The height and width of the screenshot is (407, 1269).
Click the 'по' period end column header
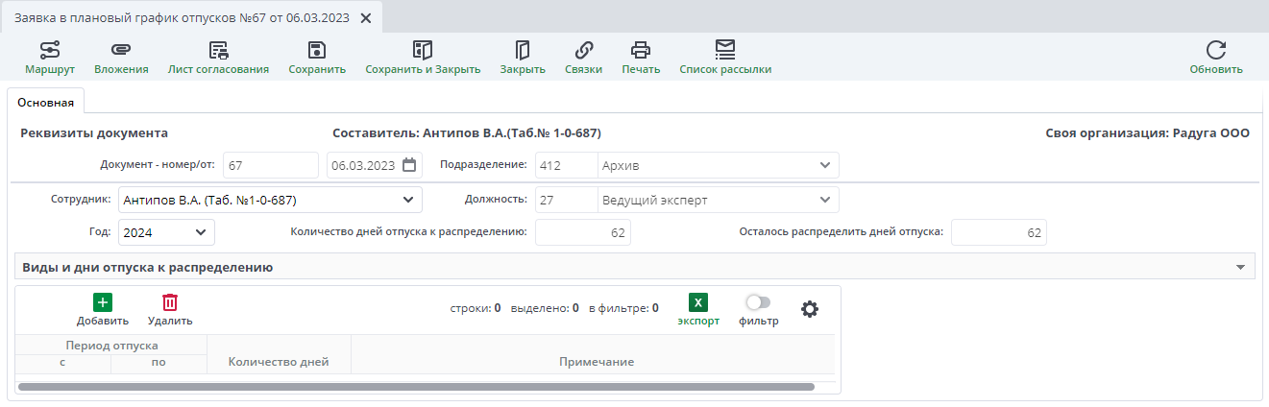point(159,363)
